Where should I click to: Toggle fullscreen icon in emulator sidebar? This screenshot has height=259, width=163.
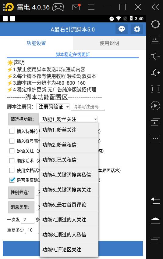click(x=155, y=89)
